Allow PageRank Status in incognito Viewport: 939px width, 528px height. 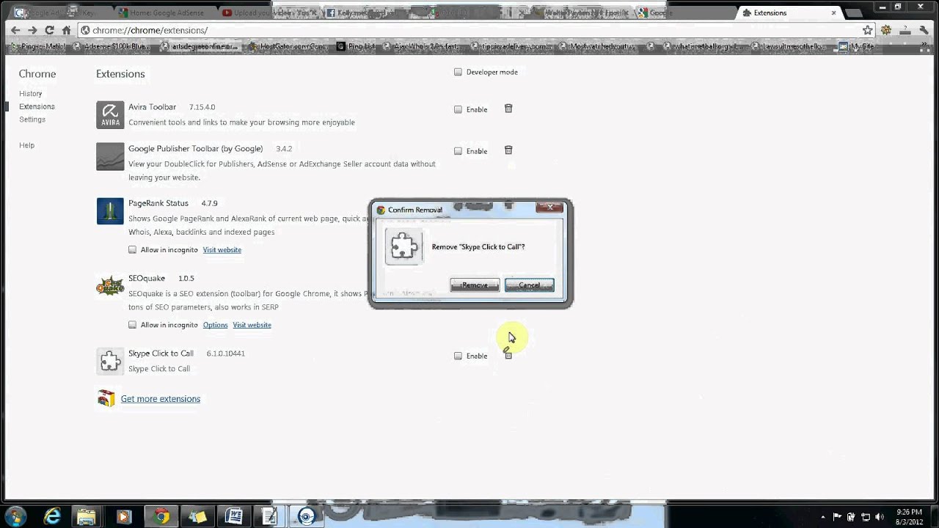point(132,250)
